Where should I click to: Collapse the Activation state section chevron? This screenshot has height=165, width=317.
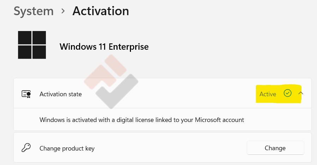(301, 93)
